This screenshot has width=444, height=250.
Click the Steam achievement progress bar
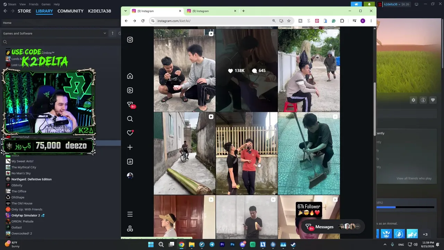(405, 207)
